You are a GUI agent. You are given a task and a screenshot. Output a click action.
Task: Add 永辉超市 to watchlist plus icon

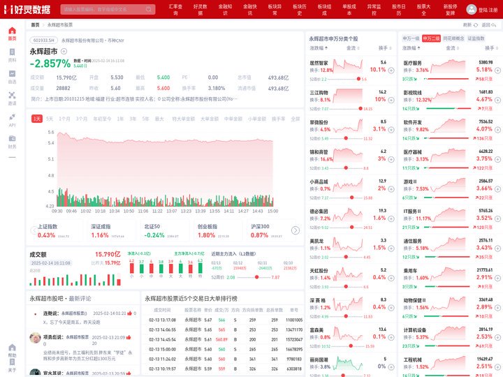pyautogui.click(x=64, y=51)
